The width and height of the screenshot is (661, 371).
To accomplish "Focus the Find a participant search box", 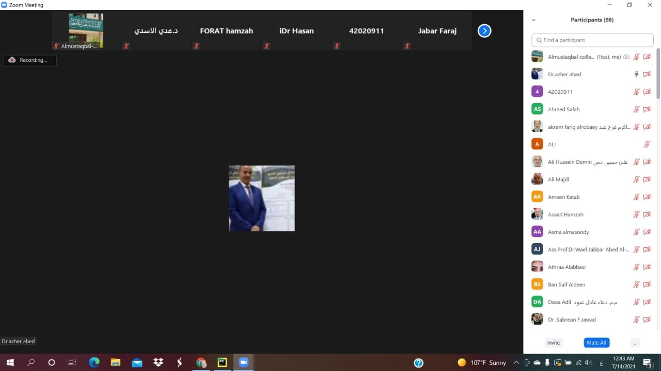I will (x=592, y=40).
